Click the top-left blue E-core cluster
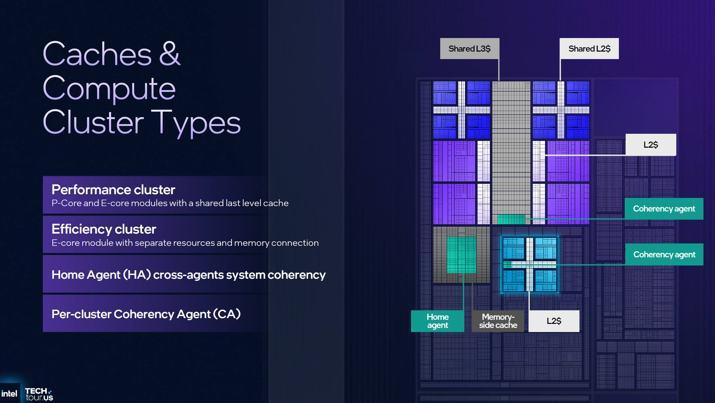Screen dimensions: 715x403 [x=462, y=110]
